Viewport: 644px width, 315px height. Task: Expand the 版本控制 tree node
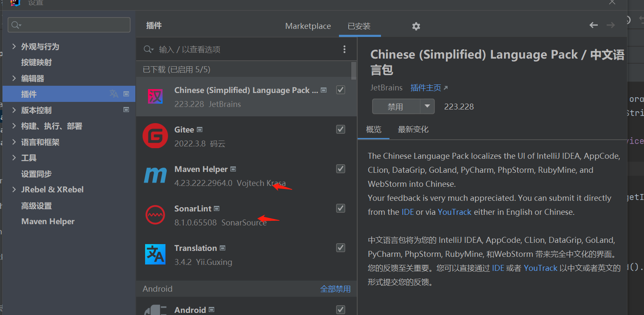point(14,110)
